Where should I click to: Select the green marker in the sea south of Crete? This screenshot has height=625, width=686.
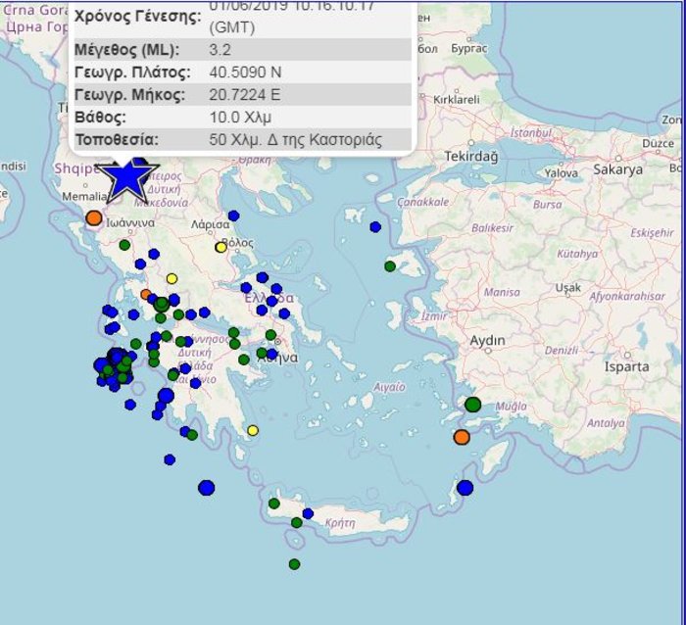[294, 564]
